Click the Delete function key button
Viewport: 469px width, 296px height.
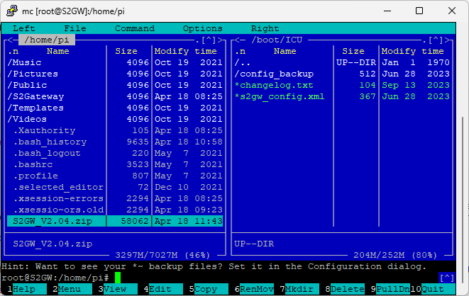pyautogui.click(x=348, y=289)
